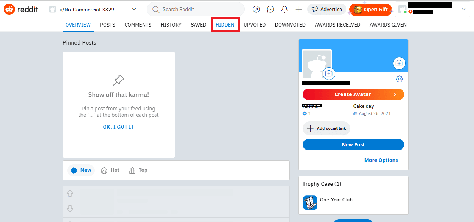The image size is (474, 222).
Task: Click the More Options link
Action: coord(381,160)
